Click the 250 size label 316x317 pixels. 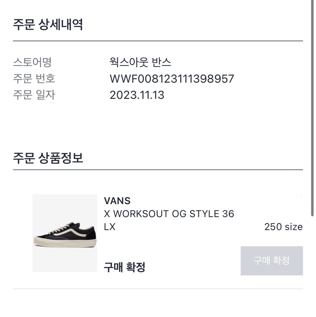(x=283, y=227)
